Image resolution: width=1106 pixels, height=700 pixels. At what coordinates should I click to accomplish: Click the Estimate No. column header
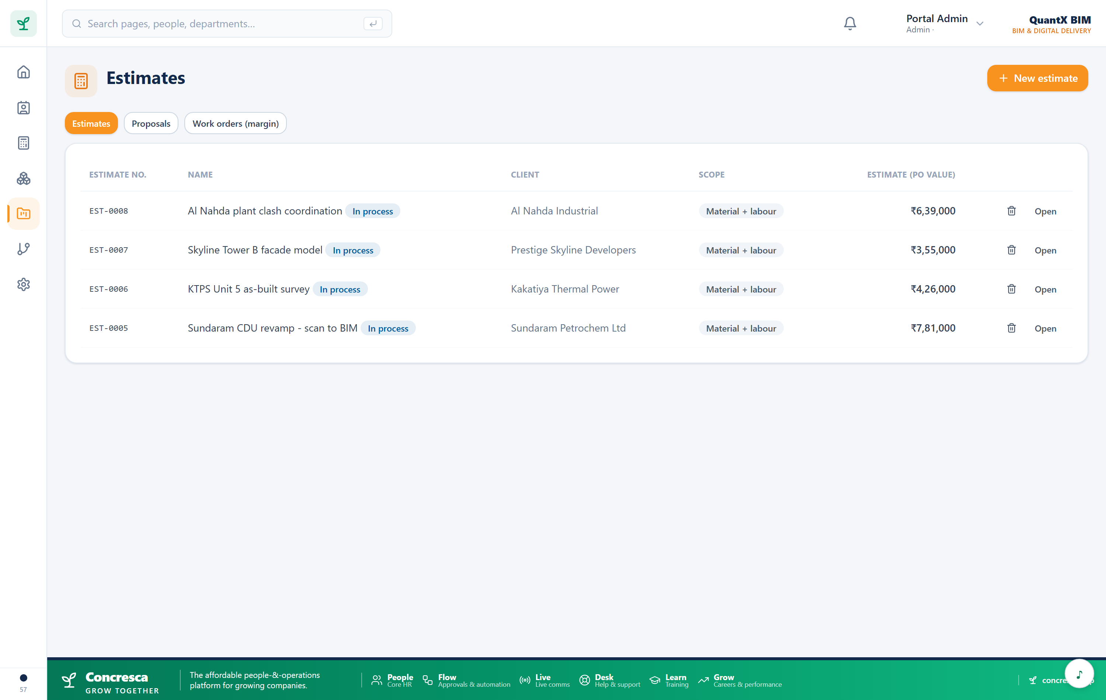118,174
